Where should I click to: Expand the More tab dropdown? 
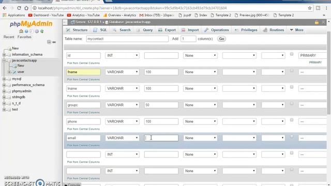(x=296, y=30)
